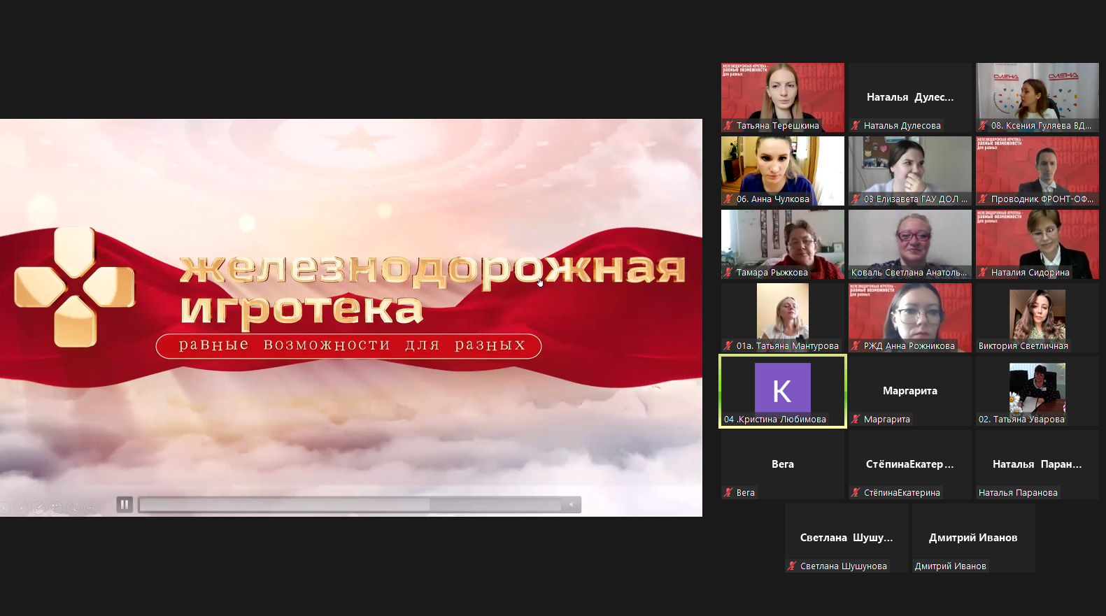This screenshot has height=616, width=1106.
Task: Click the see-all-slides icon in slideshow controls
Action: tap(57, 508)
